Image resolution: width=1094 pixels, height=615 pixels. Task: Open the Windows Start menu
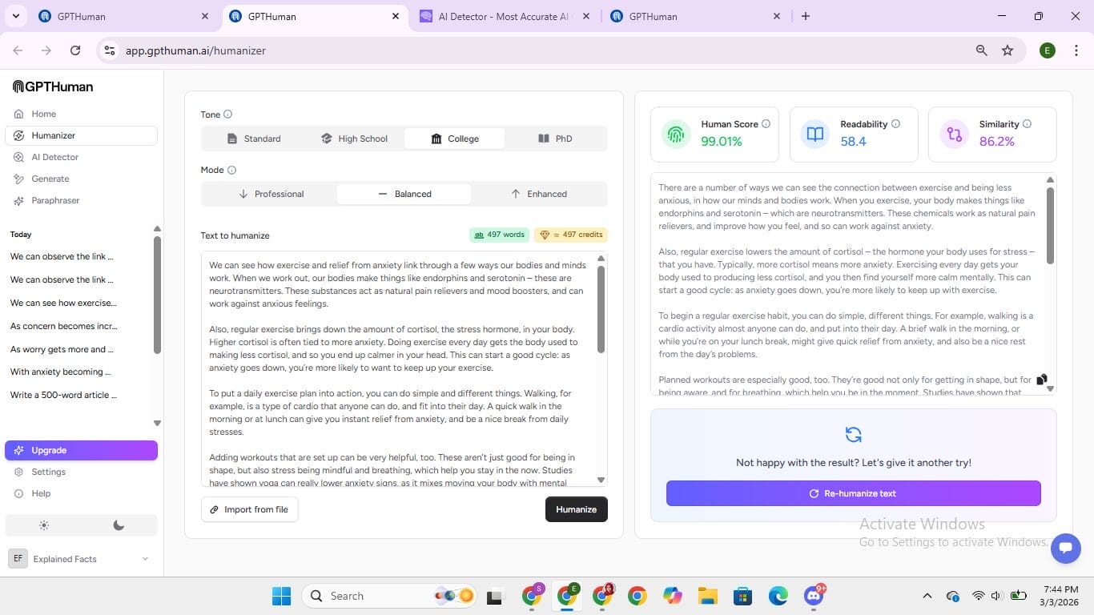click(x=281, y=596)
